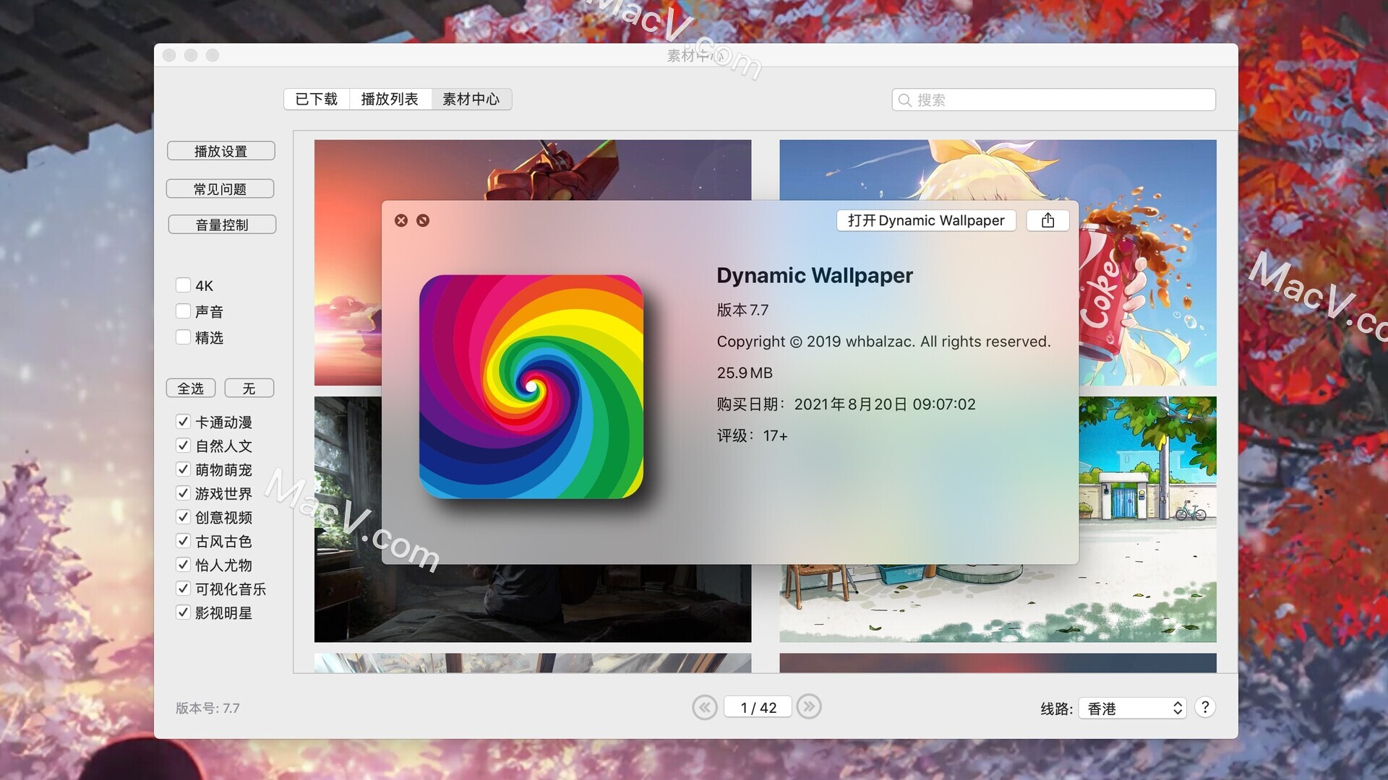Switch to the 素材中心 tab
The width and height of the screenshot is (1388, 780).
click(x=471, y=99)
